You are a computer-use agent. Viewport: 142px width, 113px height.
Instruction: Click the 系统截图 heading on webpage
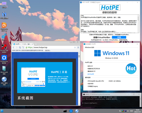tap(25, 98)
